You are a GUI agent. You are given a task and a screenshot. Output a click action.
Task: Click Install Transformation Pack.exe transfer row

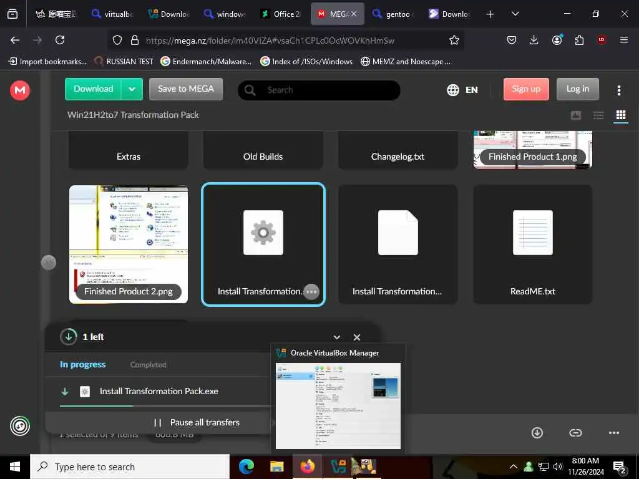click(159, 392)
